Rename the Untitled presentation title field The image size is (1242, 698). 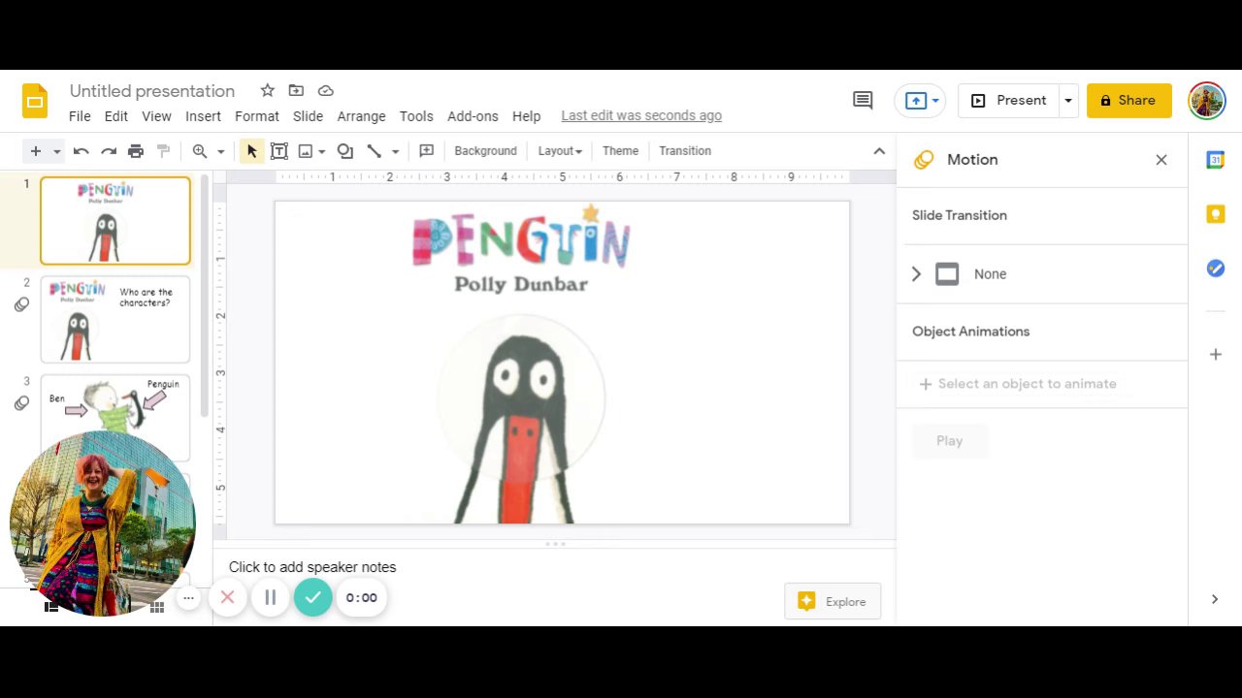point(152,91)
